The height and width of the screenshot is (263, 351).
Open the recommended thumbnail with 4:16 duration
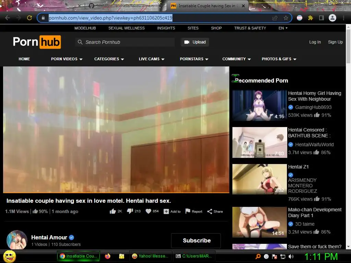coord(260,105)
